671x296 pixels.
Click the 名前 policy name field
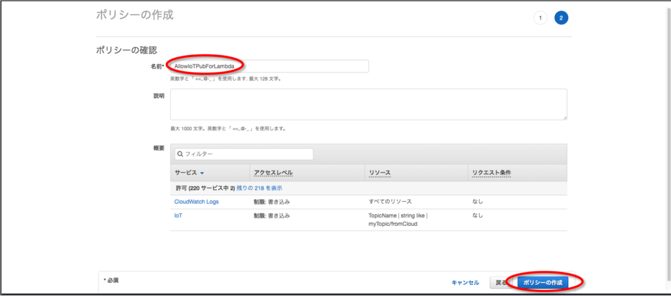(x=269, y=66)
